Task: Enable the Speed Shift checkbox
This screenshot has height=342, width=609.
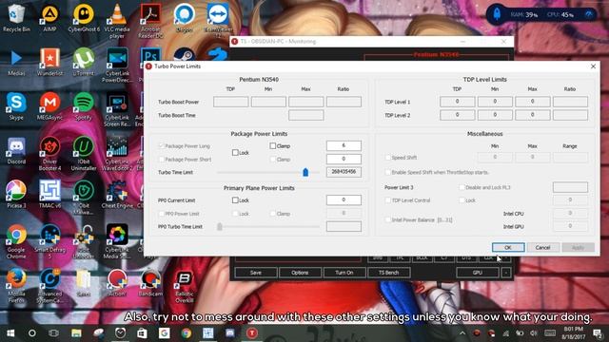Action: click(387, 158)
